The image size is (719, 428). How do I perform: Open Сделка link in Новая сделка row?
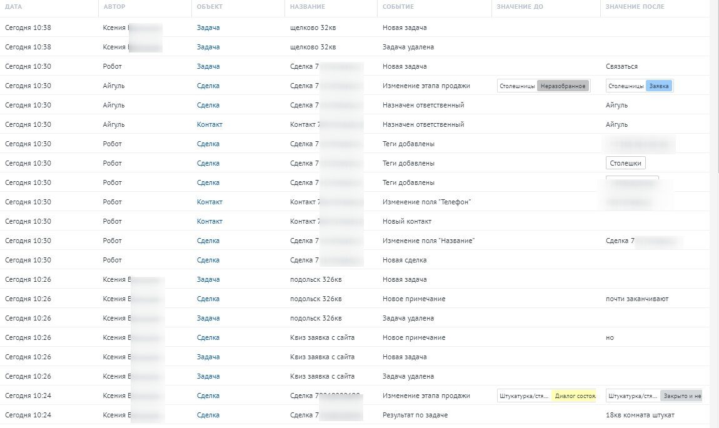[208, 260]
